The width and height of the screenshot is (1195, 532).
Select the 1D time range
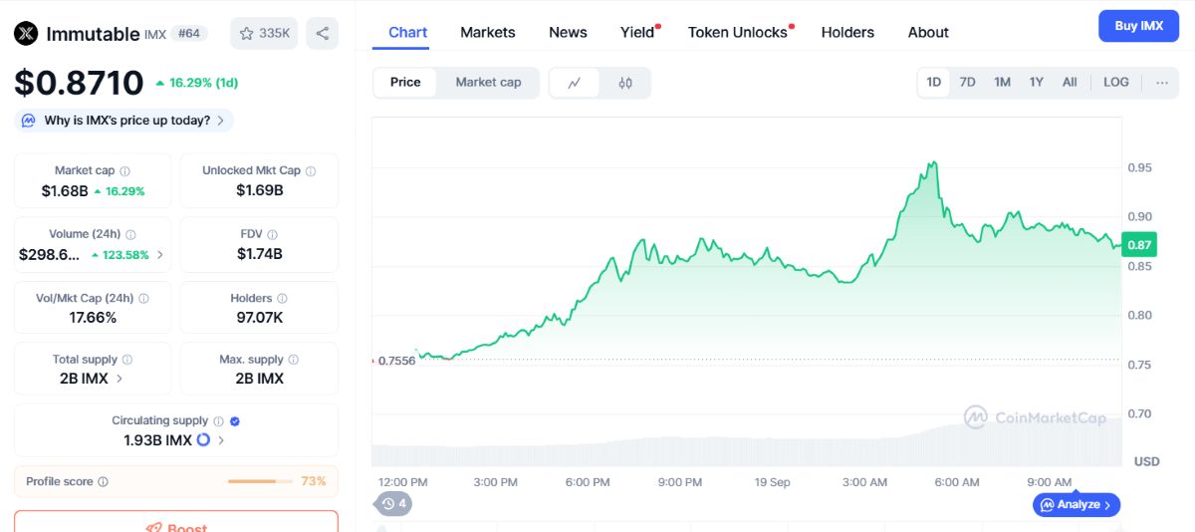pos(933,83)
